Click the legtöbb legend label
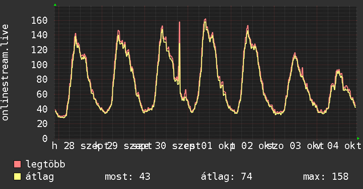 pyautogui.click(x=45, y=164)
